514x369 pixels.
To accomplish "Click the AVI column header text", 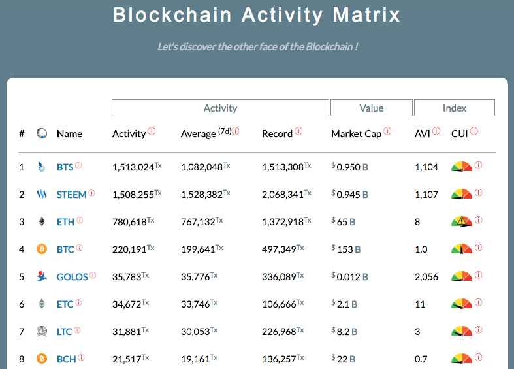I will 422,134.
